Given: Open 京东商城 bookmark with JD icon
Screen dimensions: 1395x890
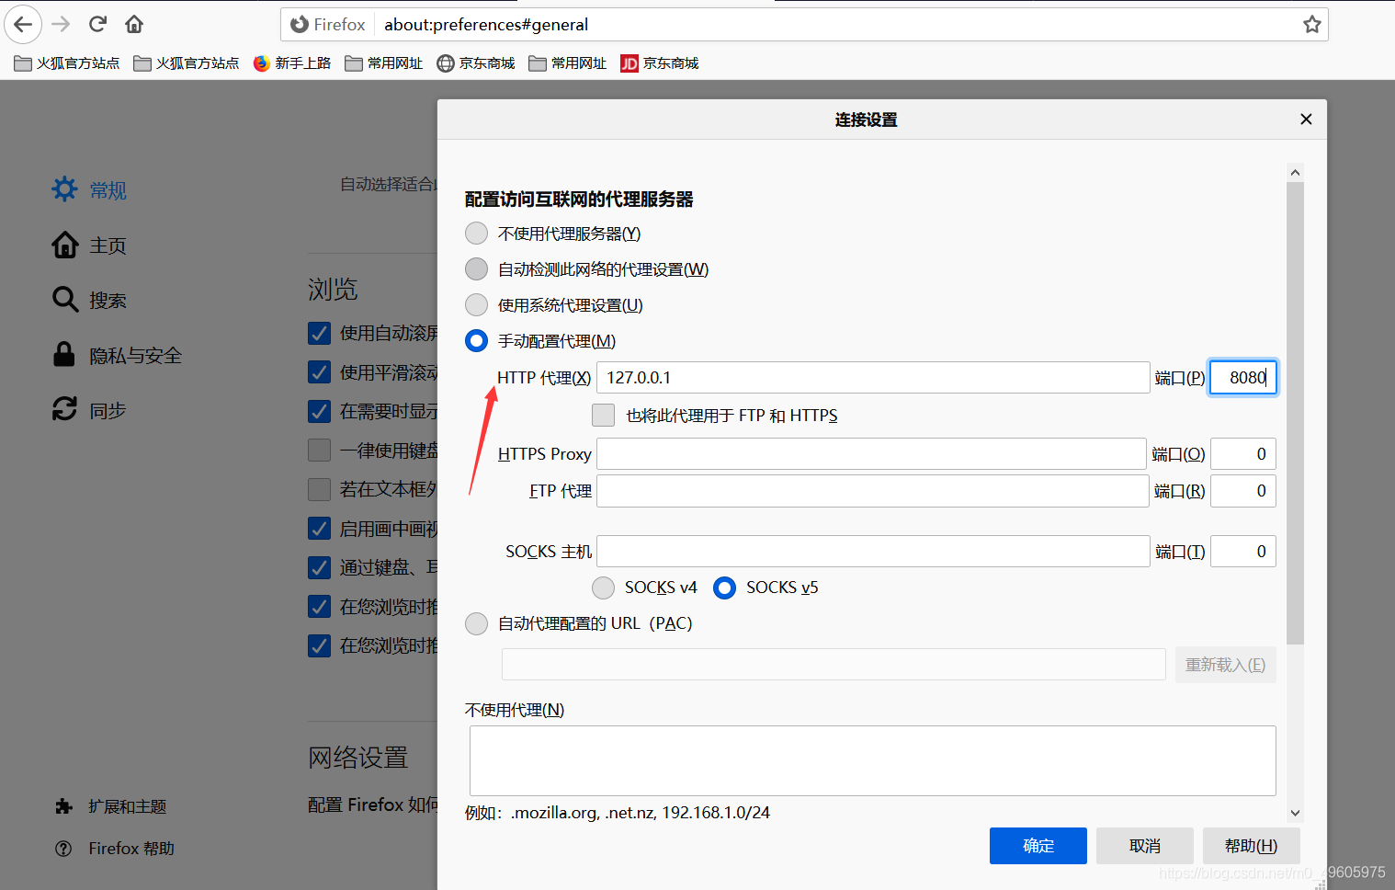Looking at the screenshot, I should (660, 63).
